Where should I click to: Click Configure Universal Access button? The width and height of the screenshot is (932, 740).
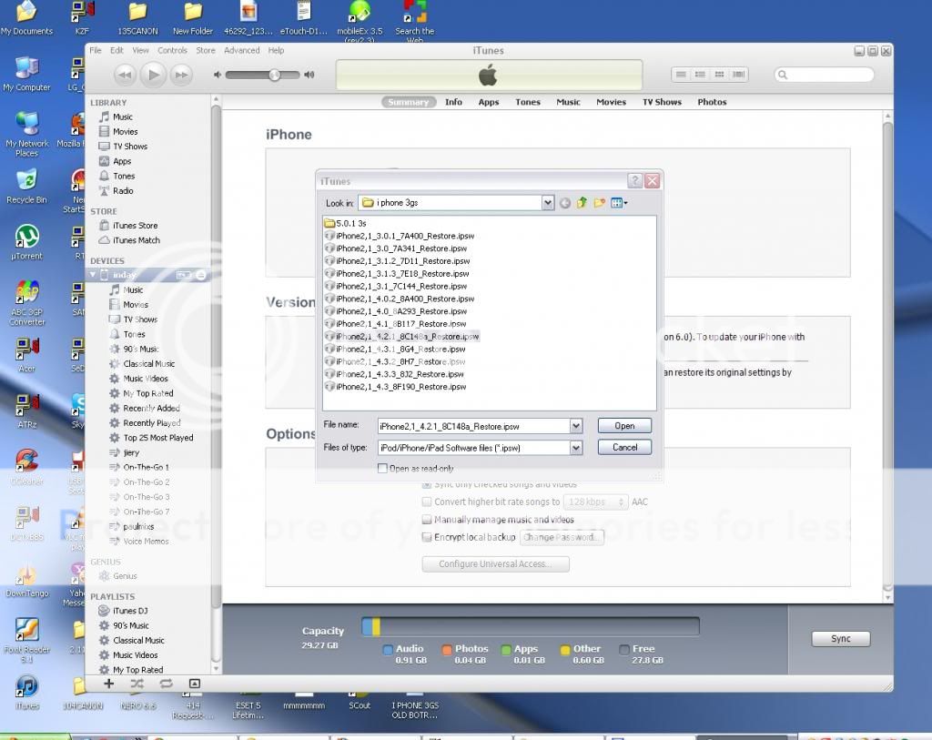click(x=495, y=564)
